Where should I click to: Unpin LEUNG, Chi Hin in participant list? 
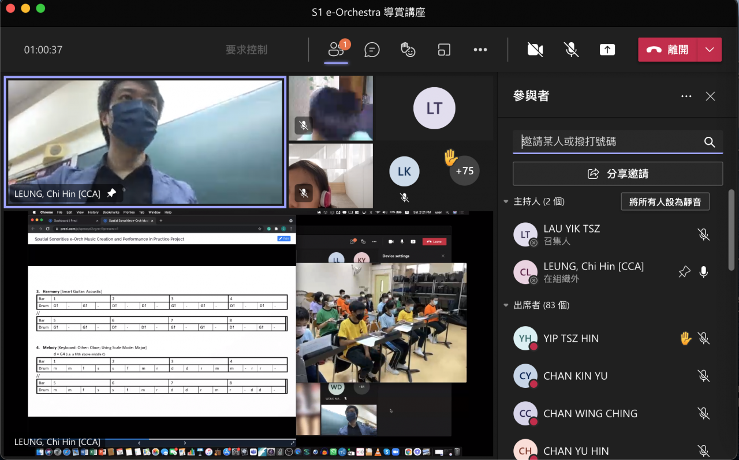684,272
